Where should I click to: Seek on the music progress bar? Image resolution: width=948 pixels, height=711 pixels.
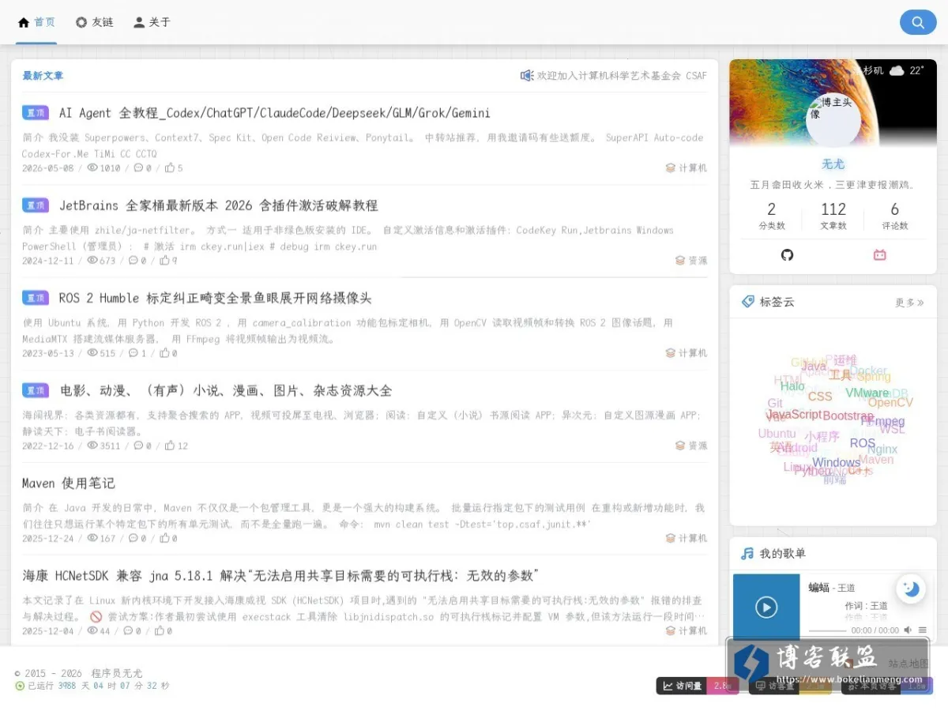tap(827, 630)
